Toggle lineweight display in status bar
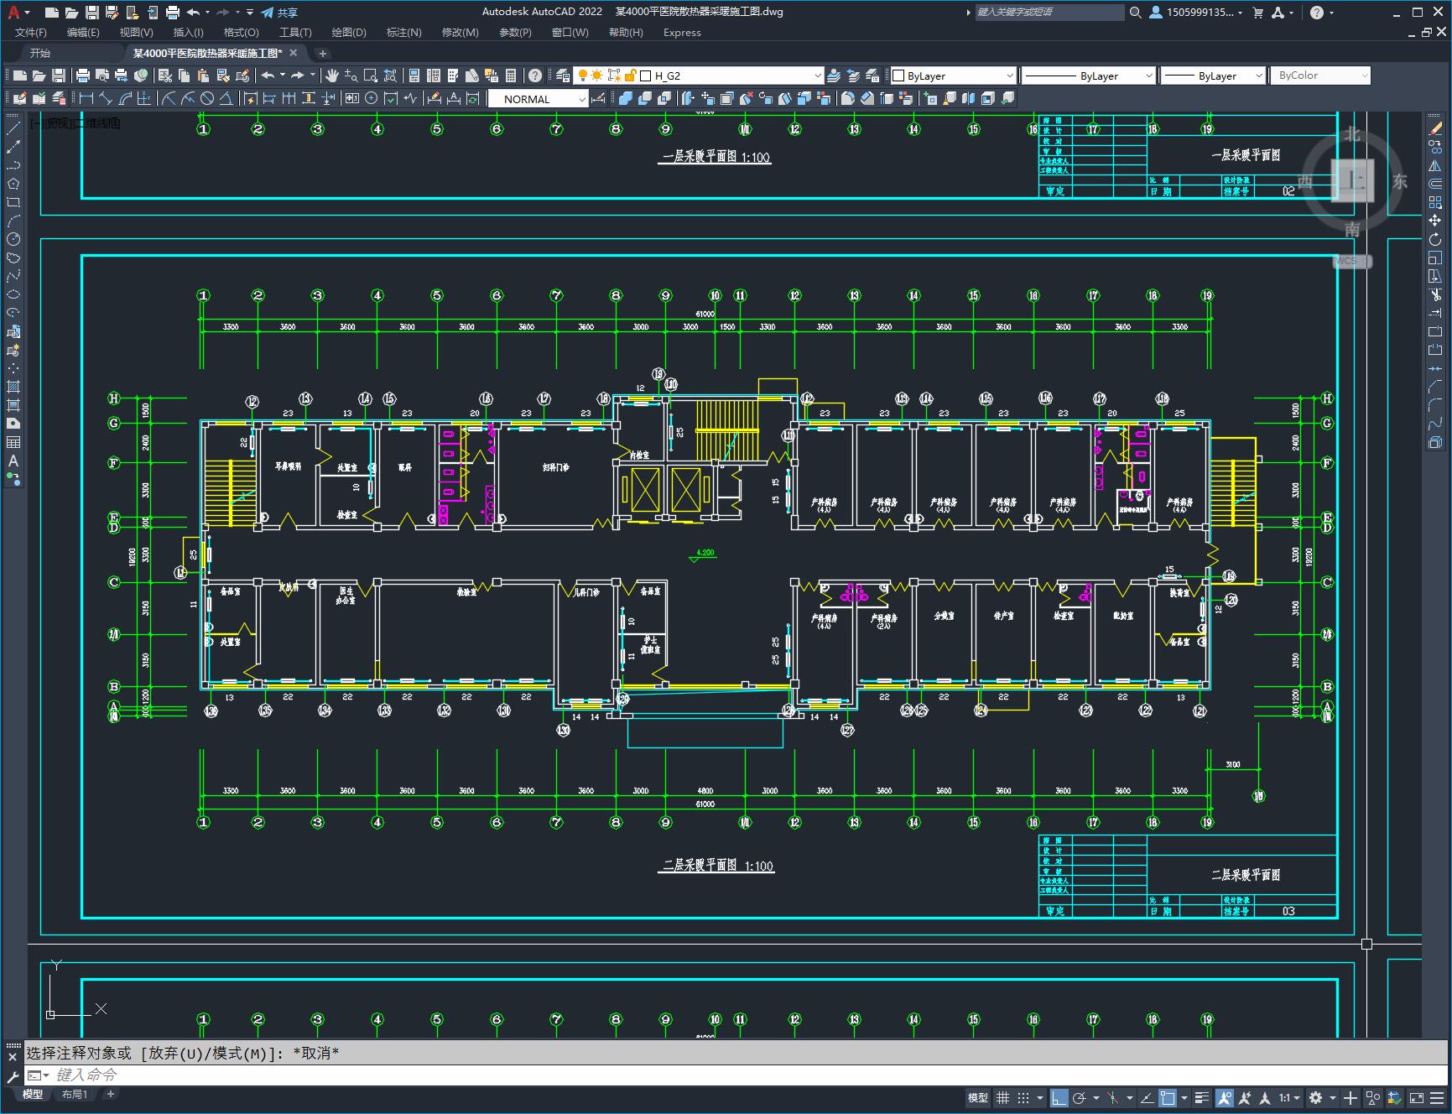This screenshot has height=1114, width=1452. tap(1202, 1097)
